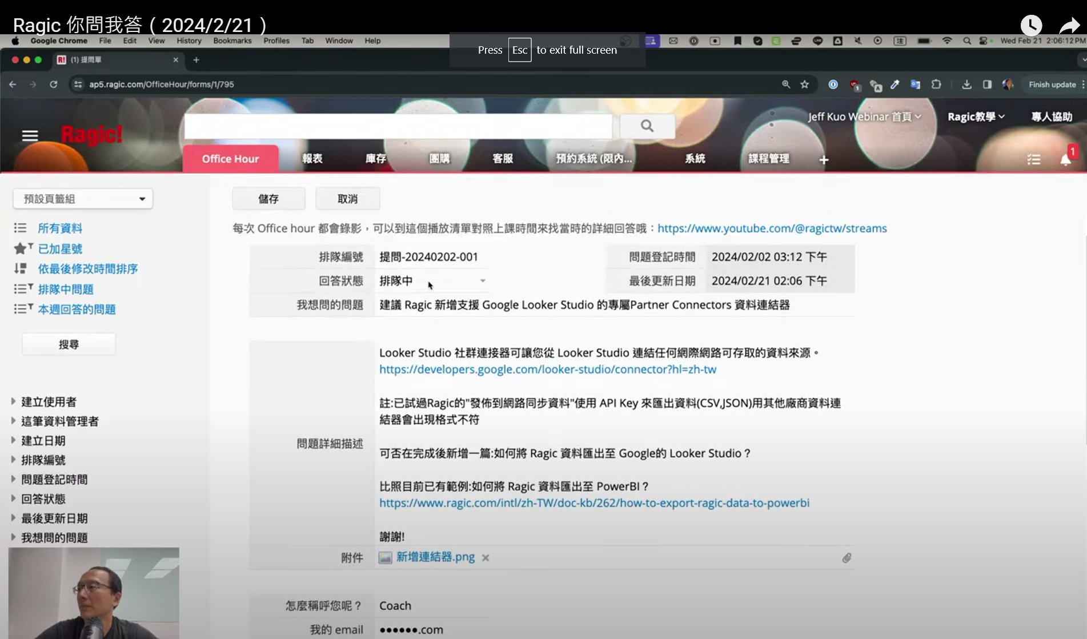1087x639 pixels.
Task: Open 已加星號 starred filter
Action: coord(60,249)
